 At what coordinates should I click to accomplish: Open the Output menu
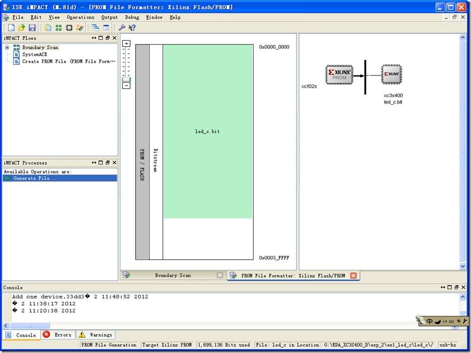[110, 17]
